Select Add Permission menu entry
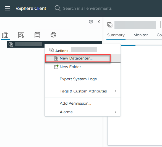The width and height of the screenshot is (162, 147). [83, 103]
